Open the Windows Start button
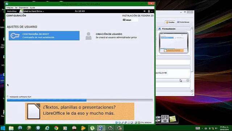This screenshot has height=131, width=232. (x=3, y=128)
